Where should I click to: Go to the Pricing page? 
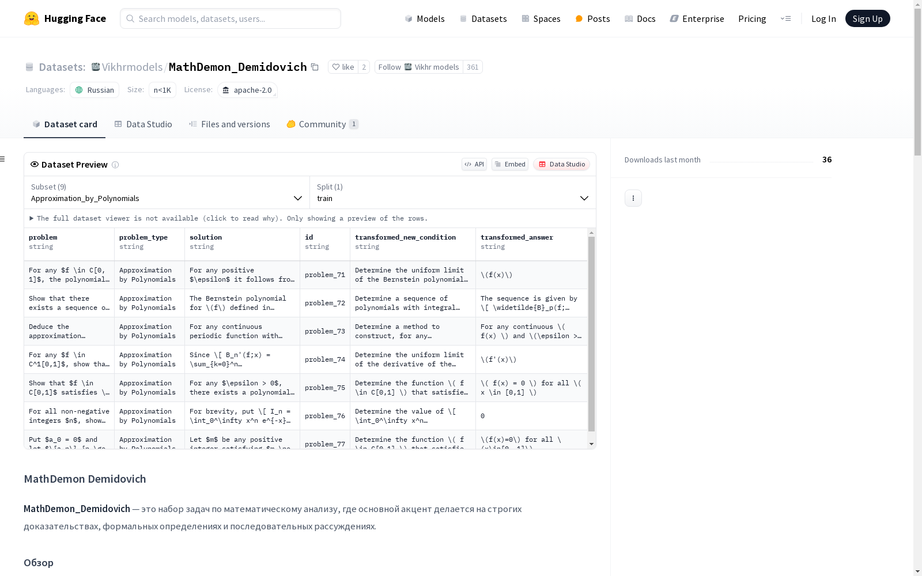coord(752,18)
